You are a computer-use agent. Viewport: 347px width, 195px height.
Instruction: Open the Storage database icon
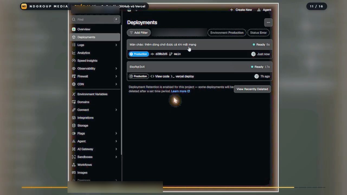pyautogui.click(x=74, y=126)
